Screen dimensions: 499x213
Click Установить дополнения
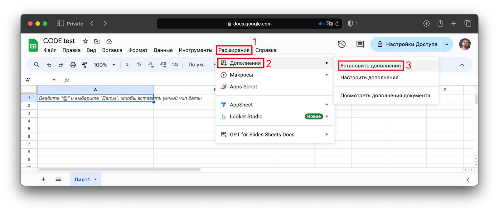(386, 66)
